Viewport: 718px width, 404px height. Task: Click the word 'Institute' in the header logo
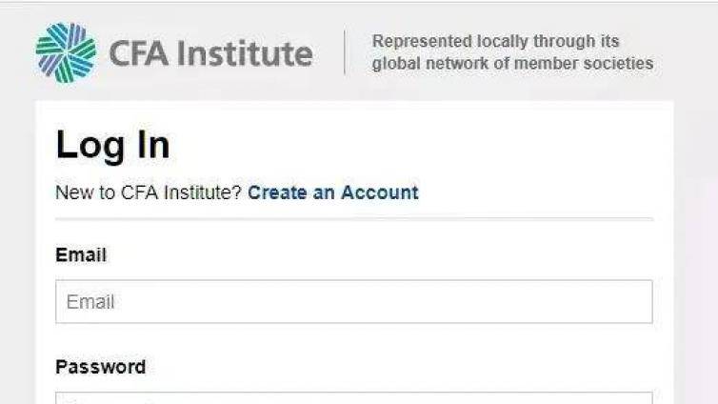pos(245,53)
